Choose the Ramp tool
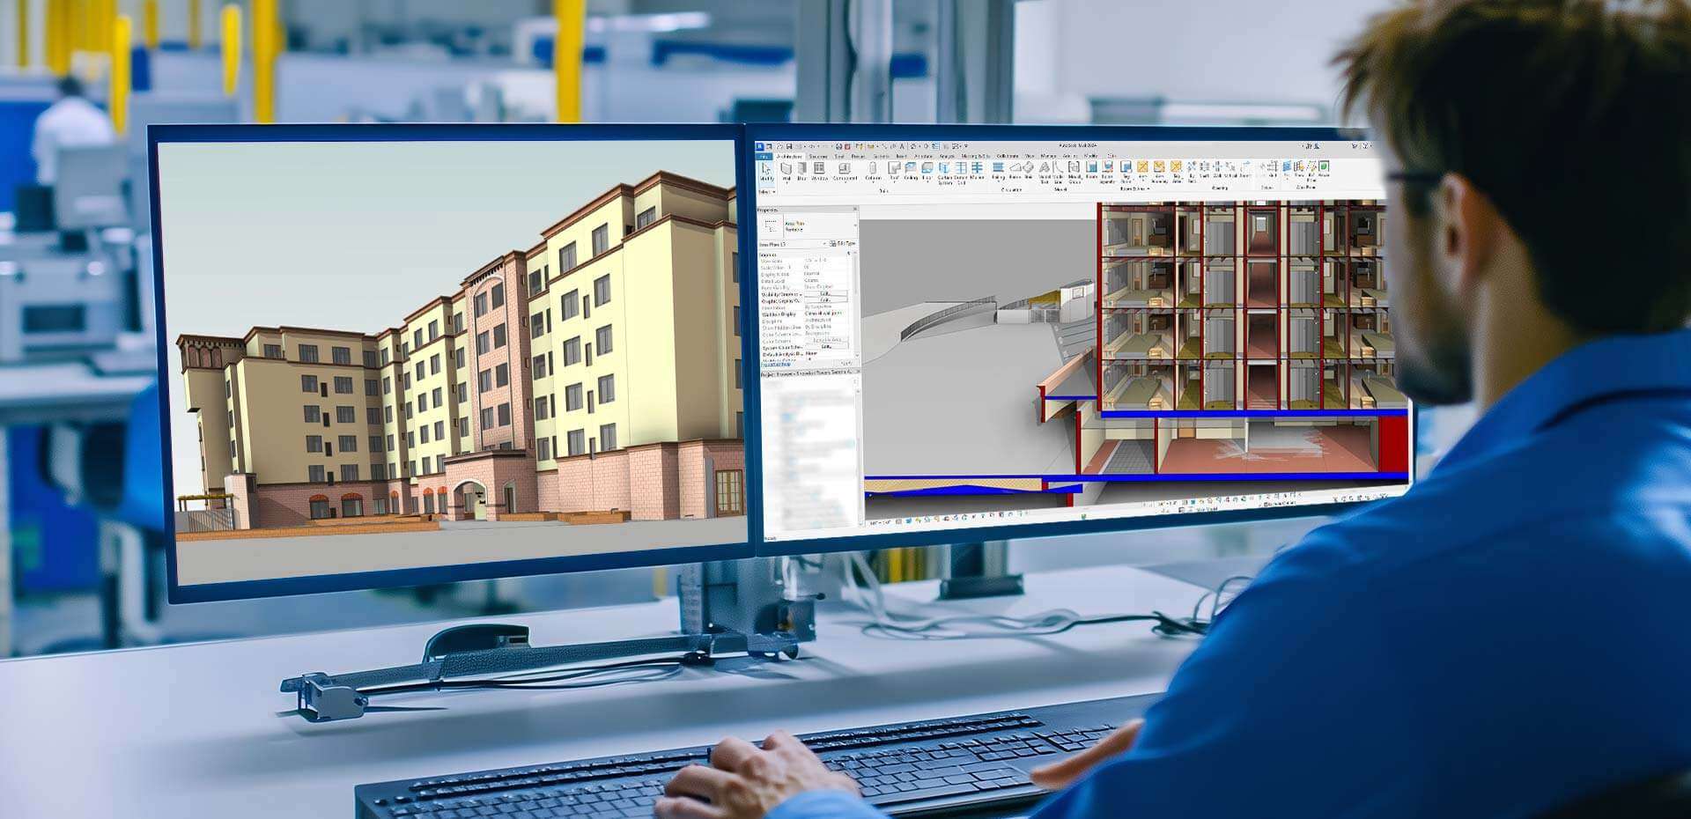Viewport: 1691px width, 819px height. click(1015, 172)
